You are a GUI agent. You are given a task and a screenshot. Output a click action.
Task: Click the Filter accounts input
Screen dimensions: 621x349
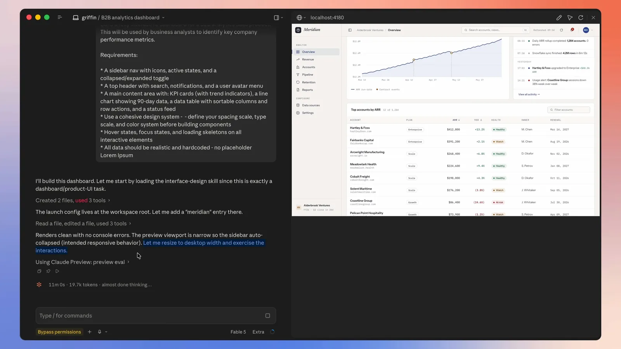[x=569, y=110]
